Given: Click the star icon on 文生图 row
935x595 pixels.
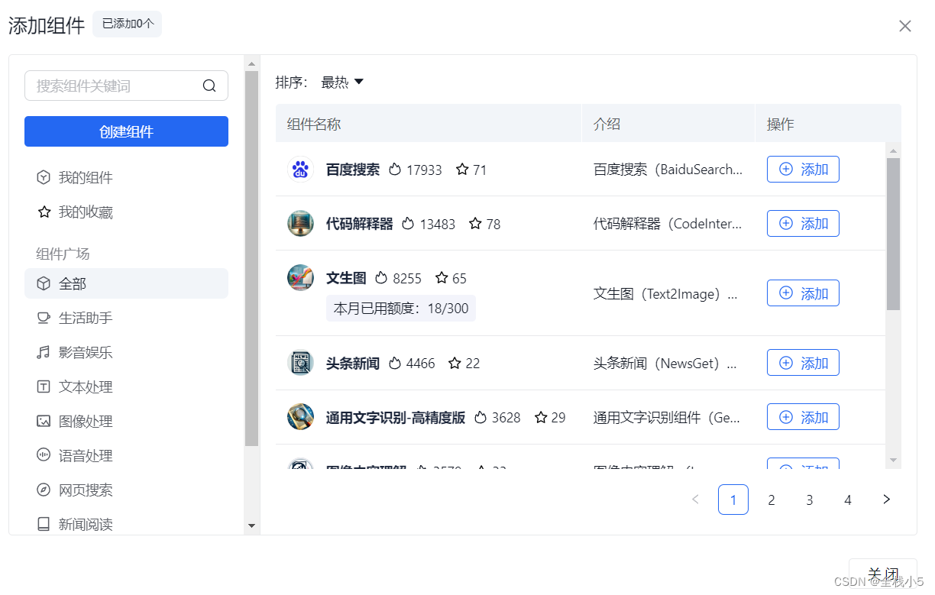Looking at the screenshot, I should 442,278.
